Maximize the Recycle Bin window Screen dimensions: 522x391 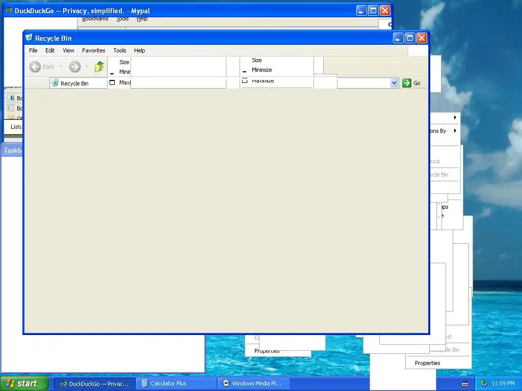[x=410, y=38]
